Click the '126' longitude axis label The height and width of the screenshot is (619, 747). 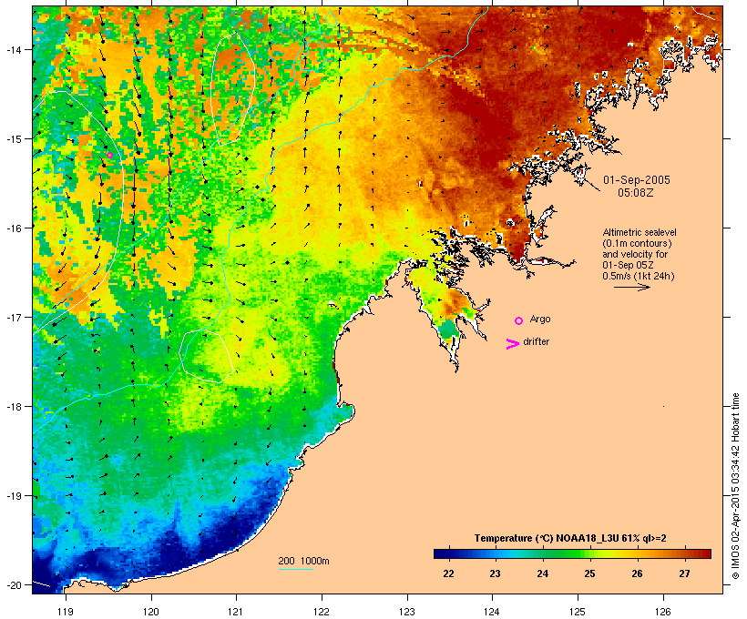(x=662, y=612)
